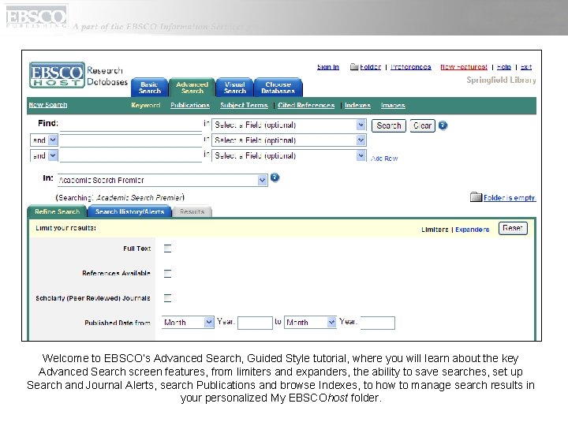Open Images link
This screenshot has height=426, width=568.
(x=393, y=105)
